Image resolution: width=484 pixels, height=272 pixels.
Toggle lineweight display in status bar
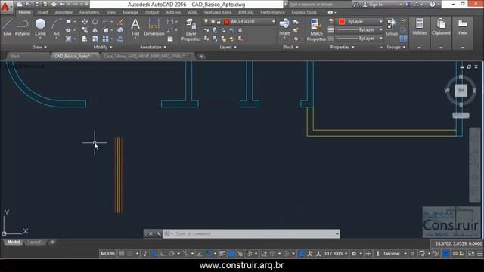(x=222, y=254)
